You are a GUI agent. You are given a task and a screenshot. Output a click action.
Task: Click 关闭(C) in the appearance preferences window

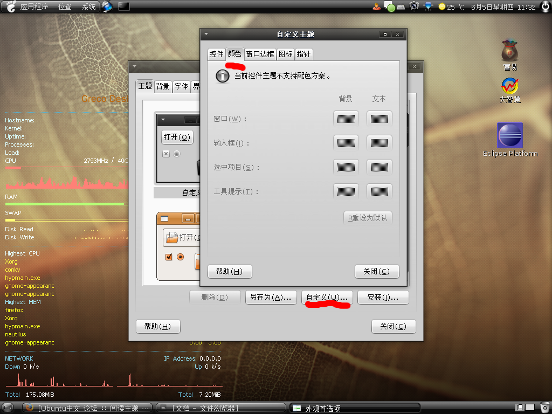[394, 327]
